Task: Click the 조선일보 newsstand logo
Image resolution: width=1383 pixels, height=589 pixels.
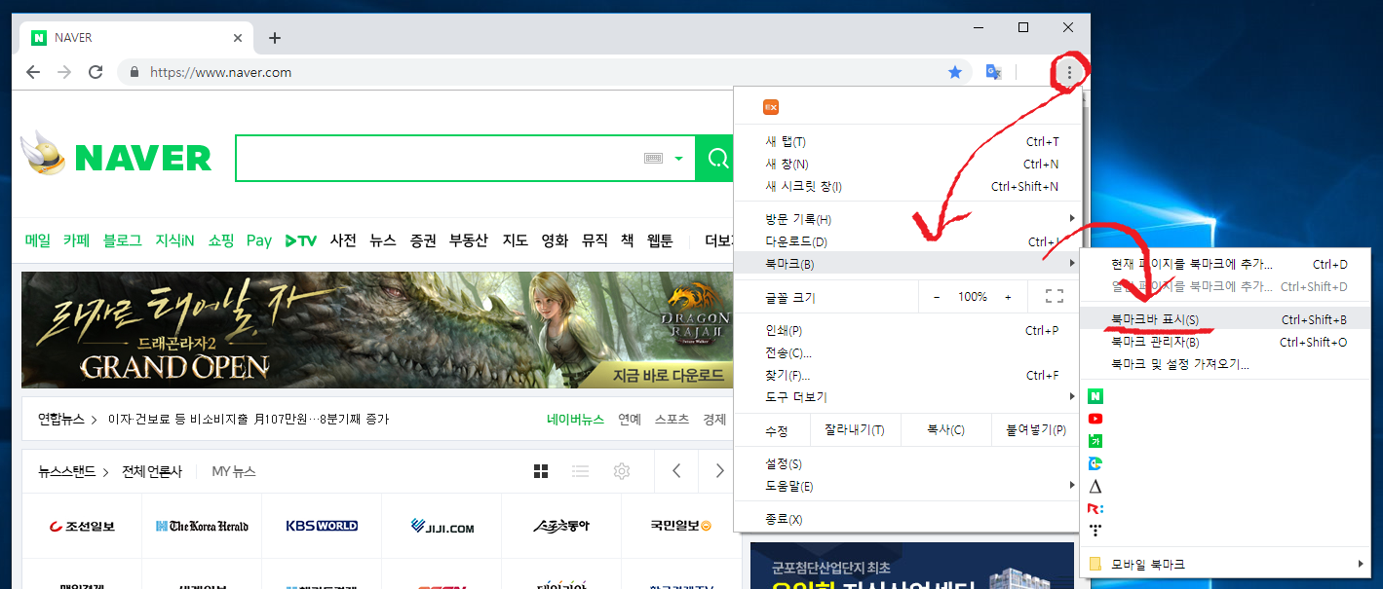Action: [83, 526]
